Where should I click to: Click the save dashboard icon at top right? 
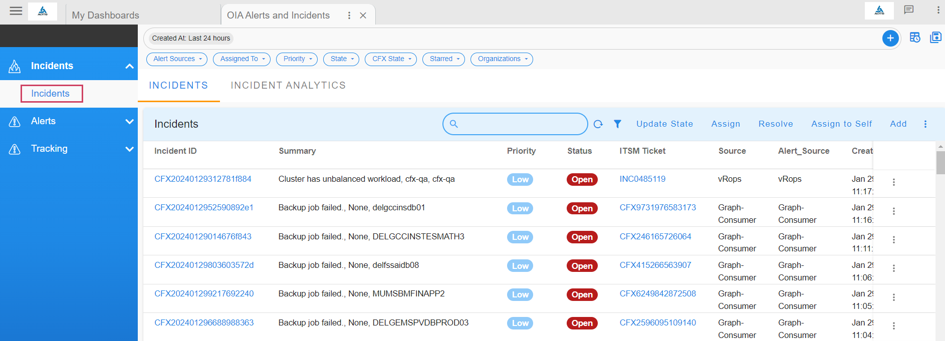click(x=935, y=38)
